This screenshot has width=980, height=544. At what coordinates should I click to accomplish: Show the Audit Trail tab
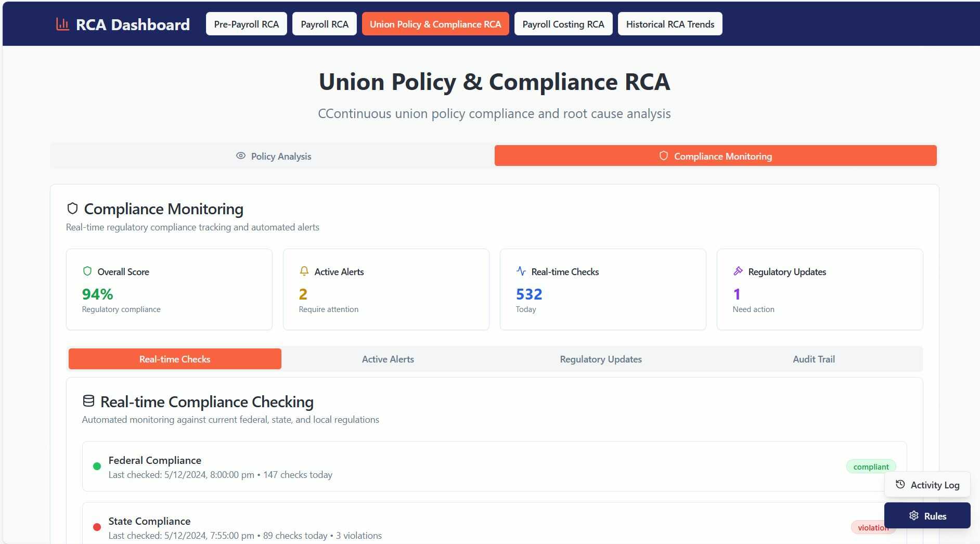pyautogui.click(x=814, y=359)
